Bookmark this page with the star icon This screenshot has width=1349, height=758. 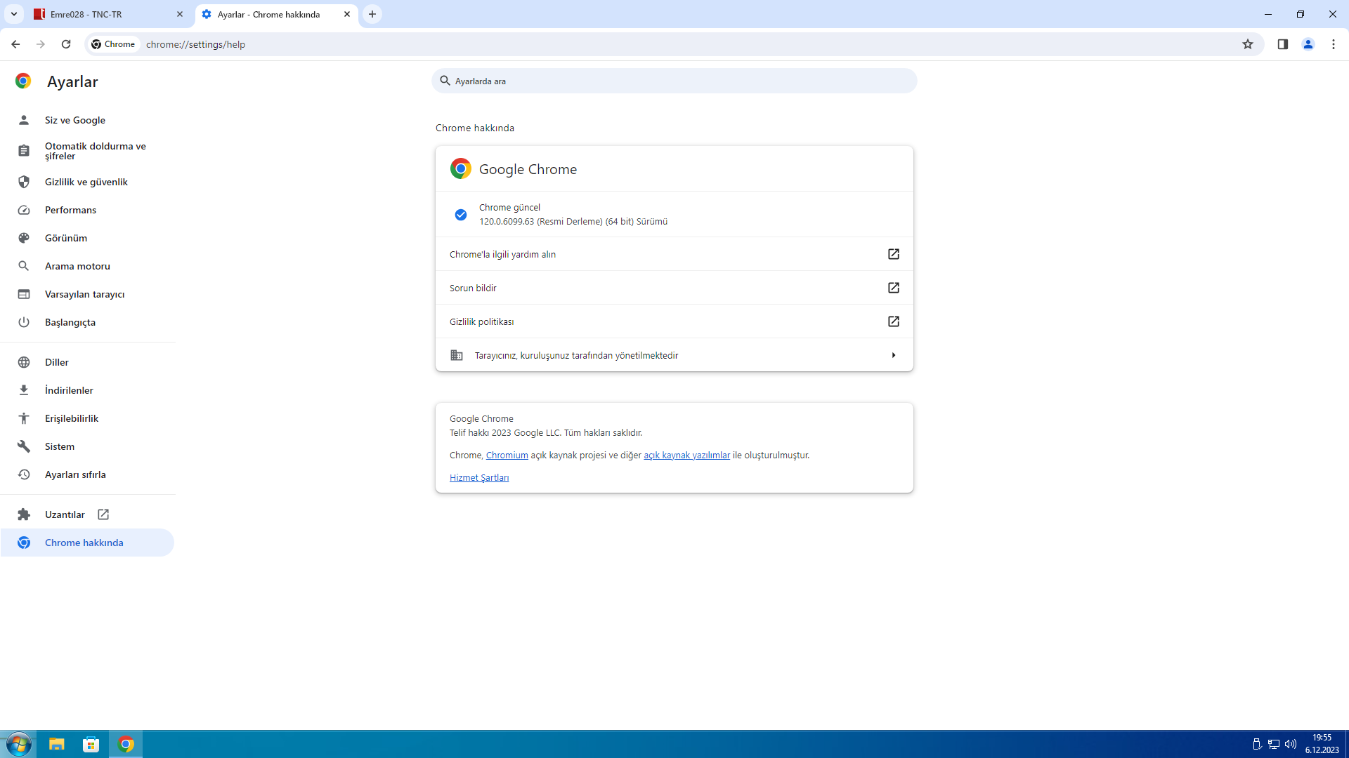(x=1248, y=44)
